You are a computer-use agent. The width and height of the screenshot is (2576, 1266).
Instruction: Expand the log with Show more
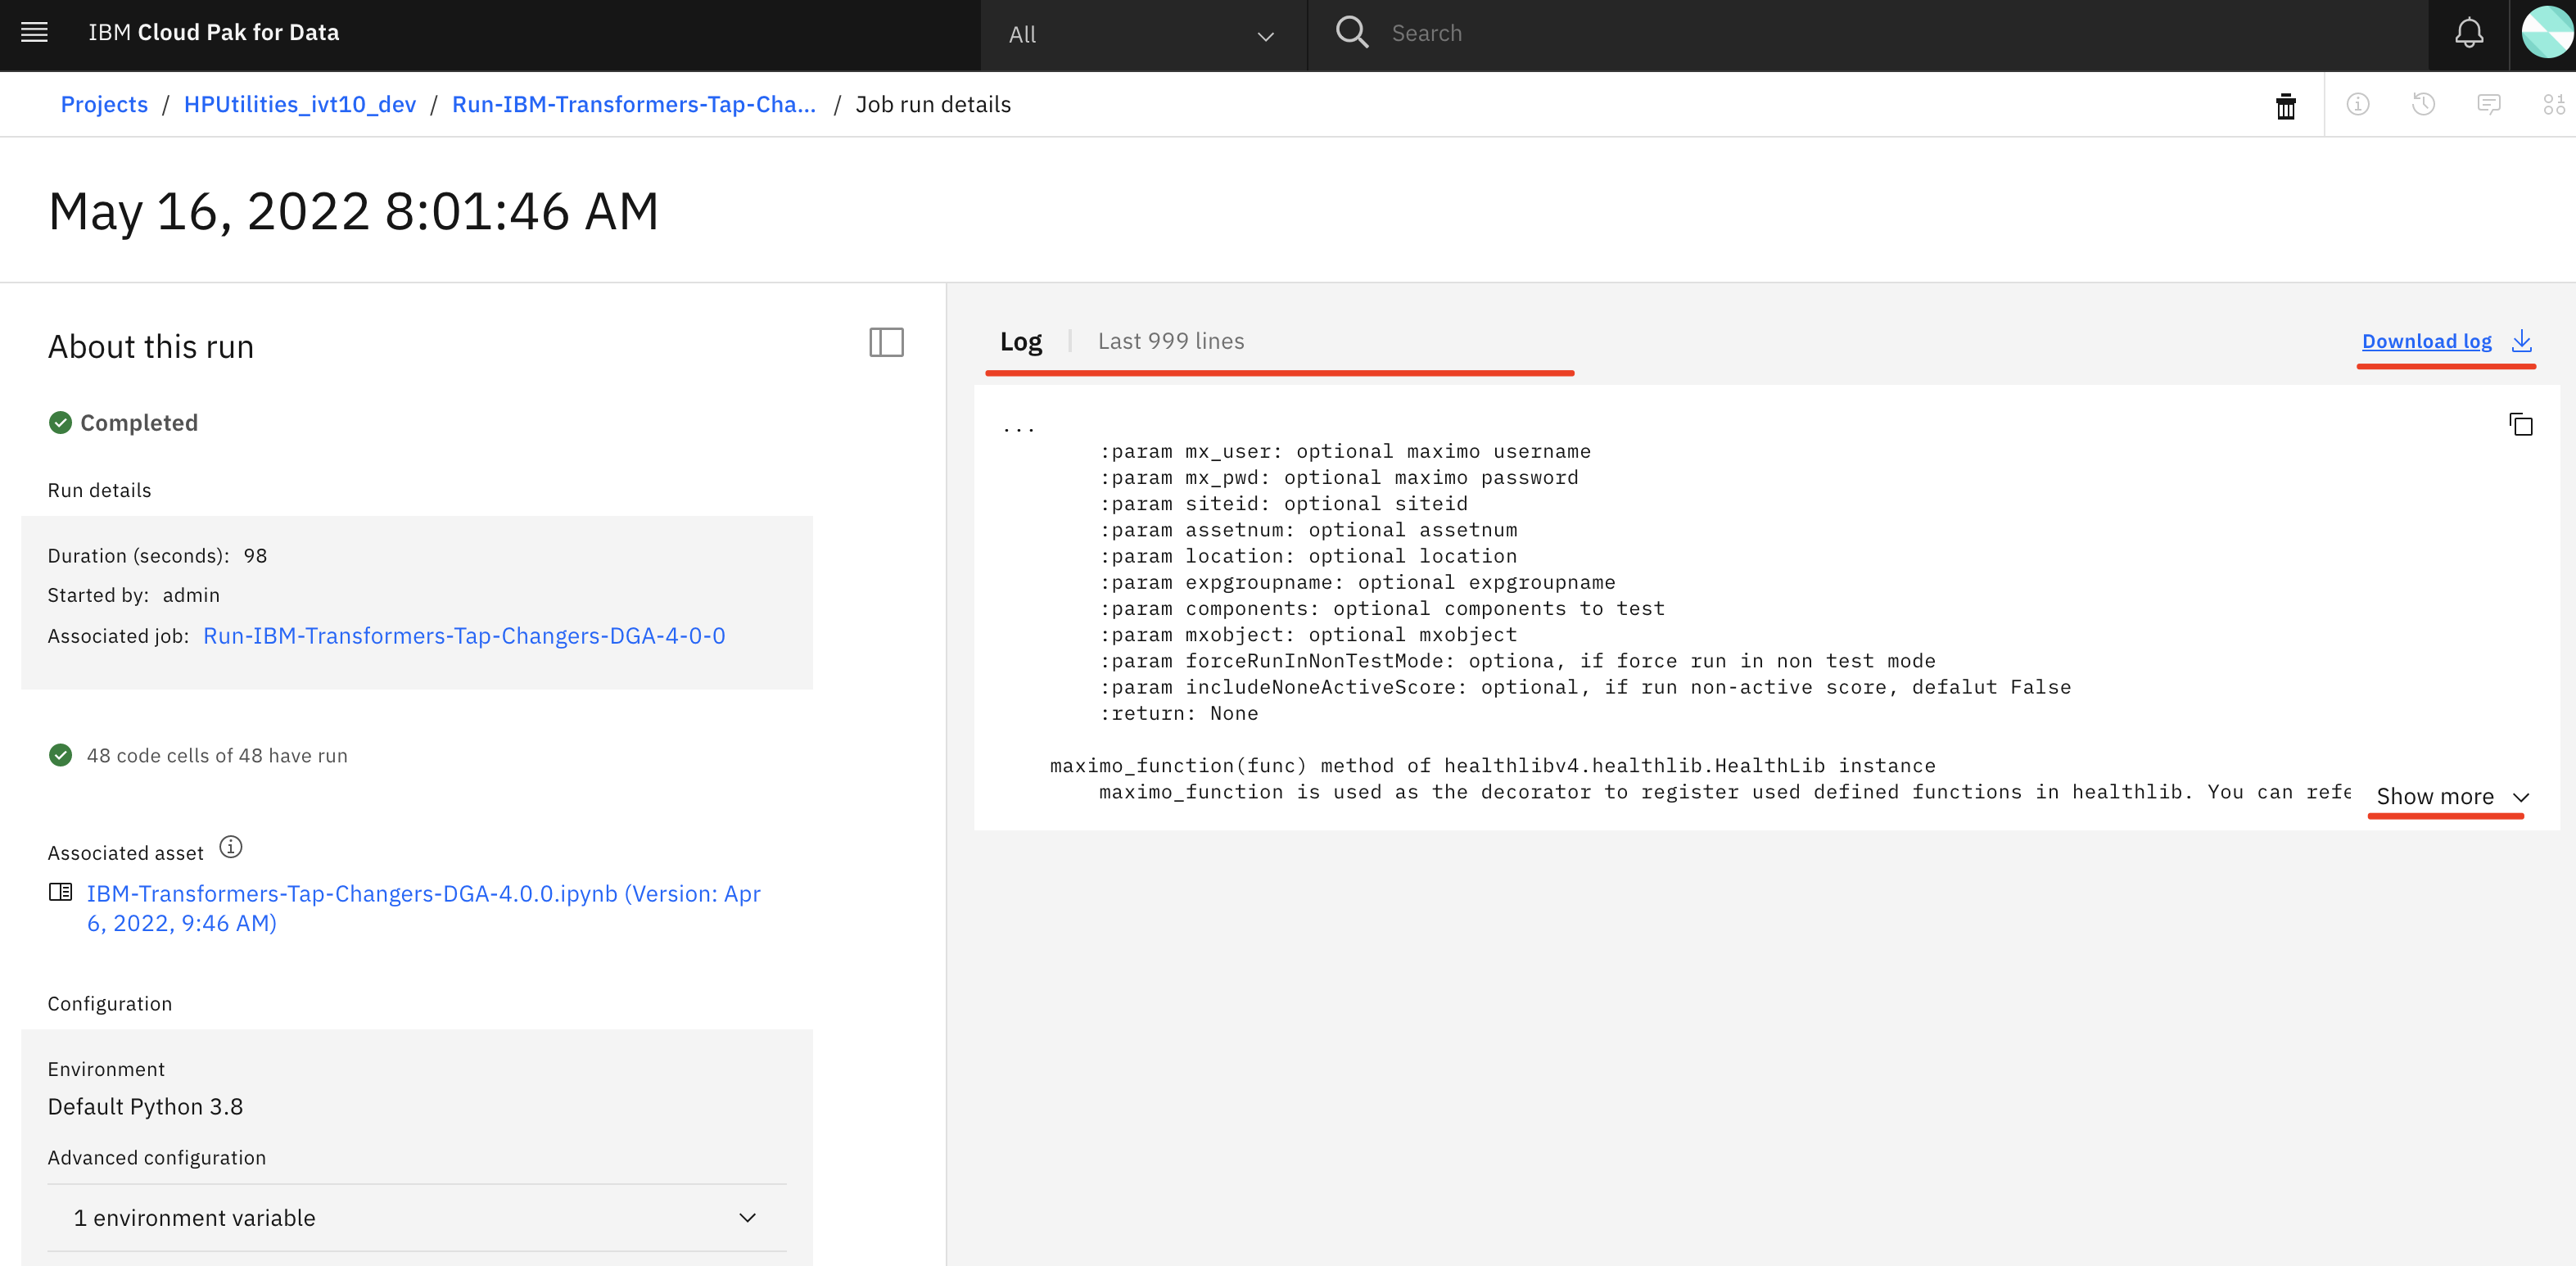[2452, 797]
